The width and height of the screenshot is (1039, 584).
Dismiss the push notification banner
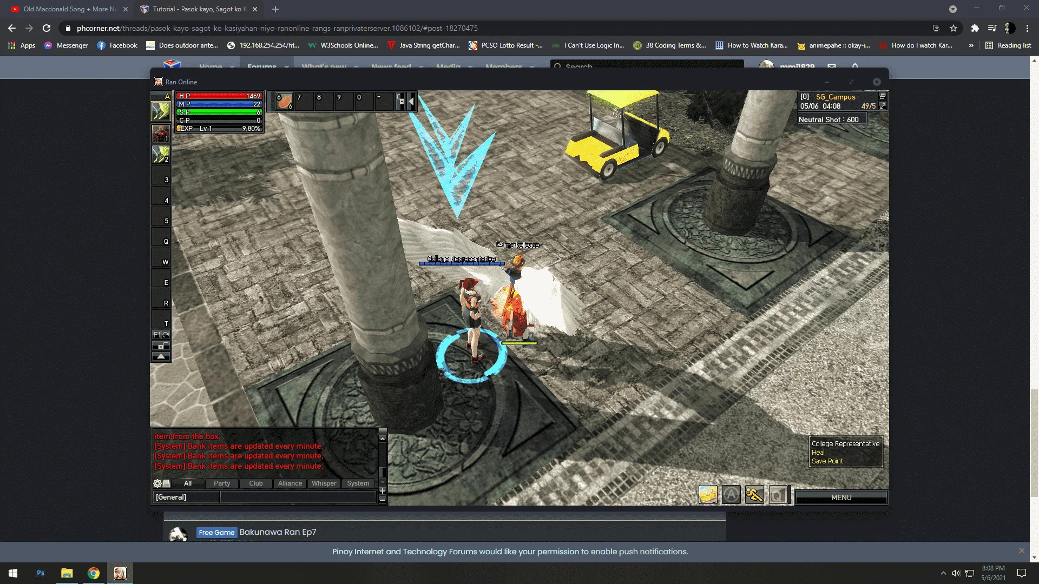pyautogui.click(x=1021, y=550)
